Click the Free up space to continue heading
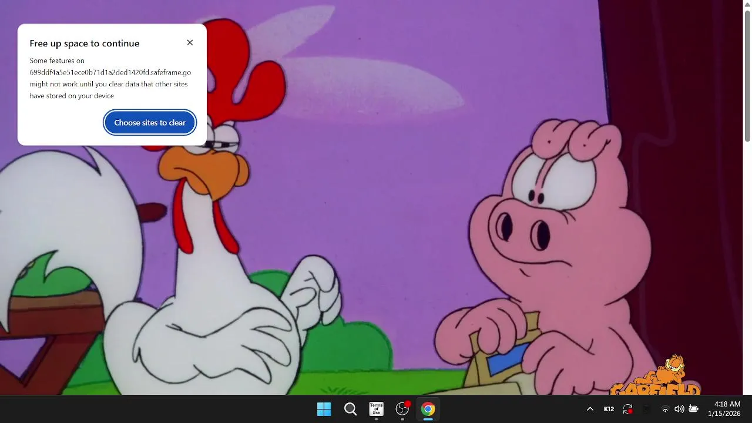This screenshot has height=423, width=752. 85,43
